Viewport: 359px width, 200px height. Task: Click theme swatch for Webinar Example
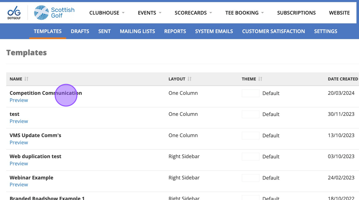[x=250, y=178]
